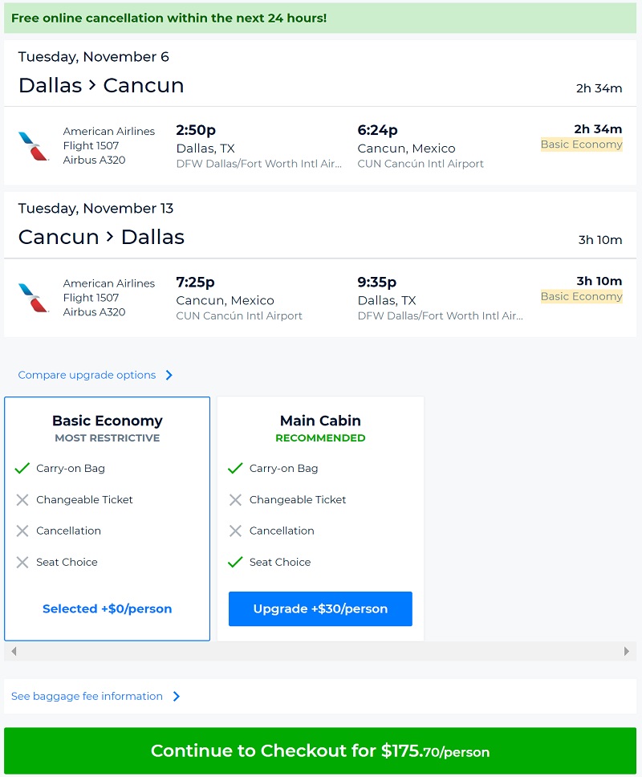Open Compare upgrade options link
This screenshot has height=777, width=642.
click(x=87, y=375)
